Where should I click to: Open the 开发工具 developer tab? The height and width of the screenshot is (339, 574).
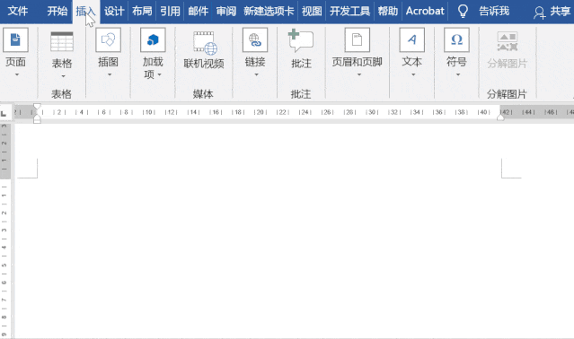point(349,12)
